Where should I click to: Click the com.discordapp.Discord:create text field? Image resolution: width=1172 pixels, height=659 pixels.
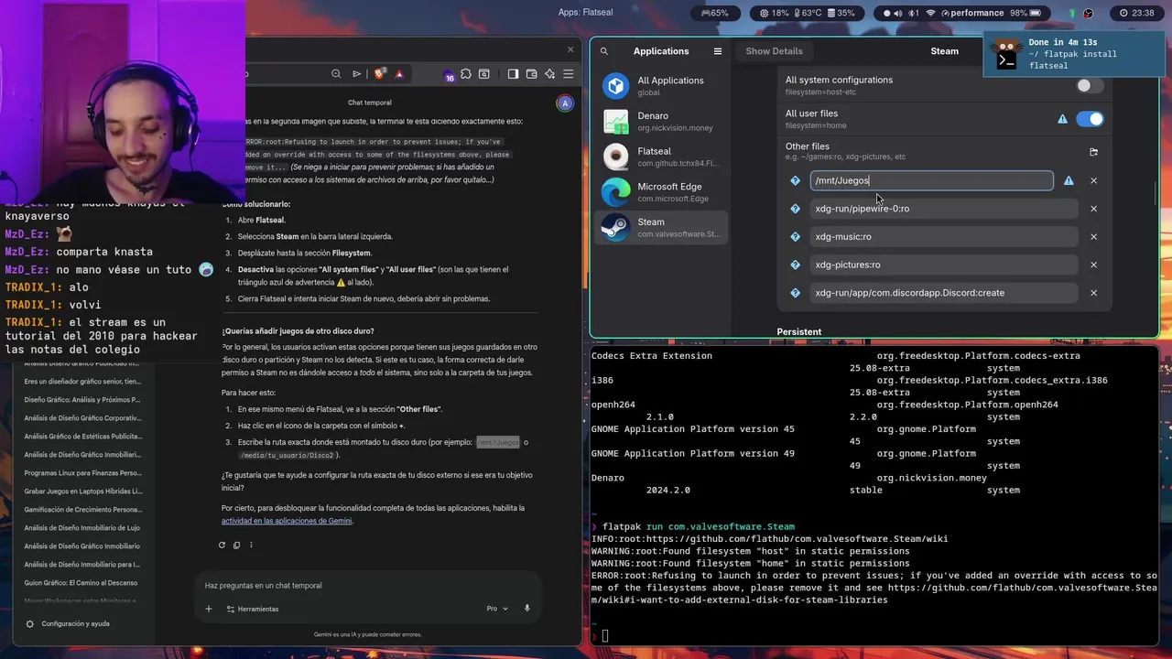pos(943,293)
